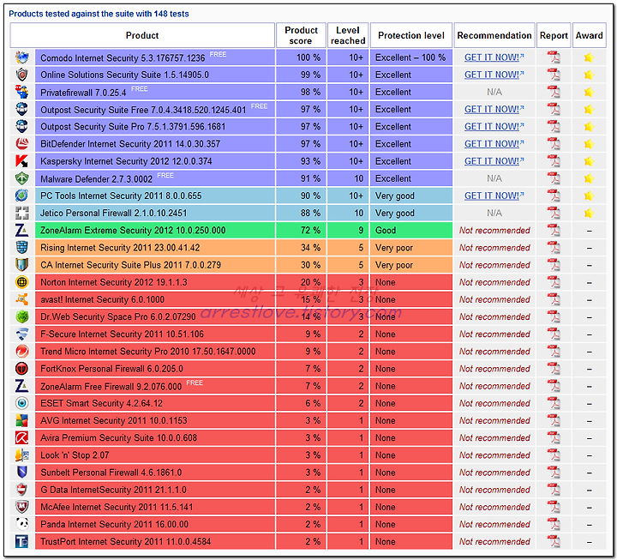Select F-Secure Internet Security 2011 product name

pos(122,334)
